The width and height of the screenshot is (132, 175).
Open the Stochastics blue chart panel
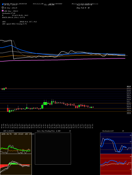pos(116,143)
